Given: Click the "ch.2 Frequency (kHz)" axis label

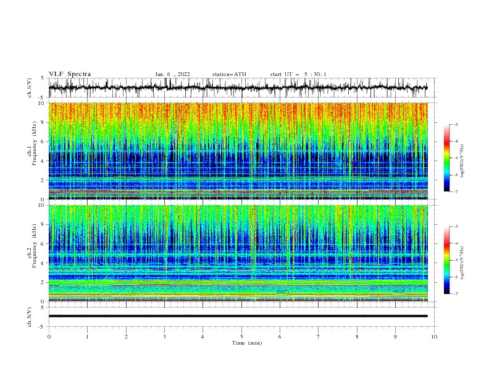Looking at the screenshot, I should (32, 246).
